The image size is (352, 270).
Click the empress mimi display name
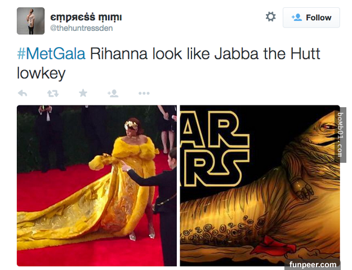tap(86, 17)
